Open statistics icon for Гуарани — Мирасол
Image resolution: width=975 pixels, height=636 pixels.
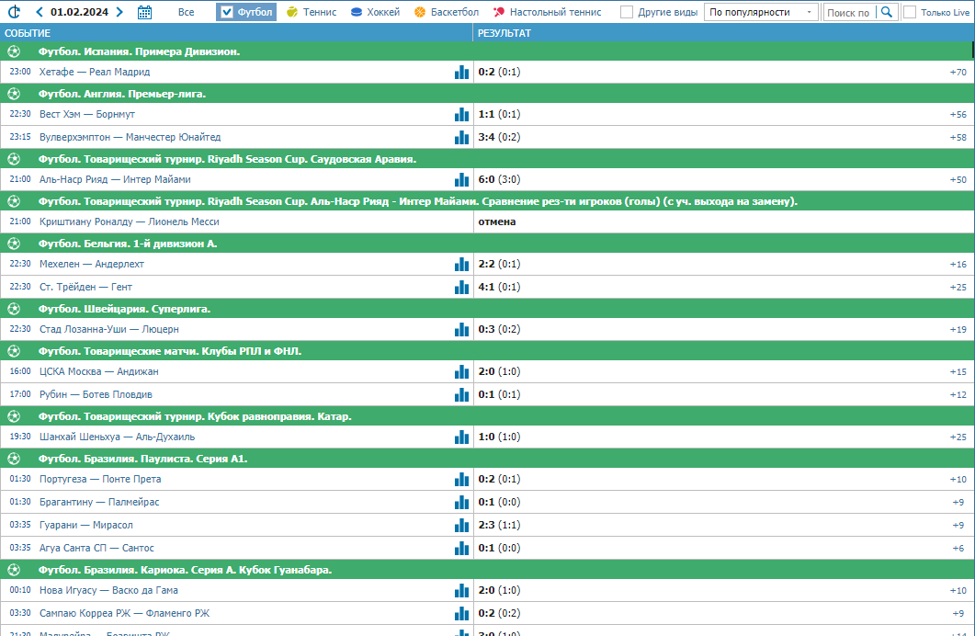point(461,526)
